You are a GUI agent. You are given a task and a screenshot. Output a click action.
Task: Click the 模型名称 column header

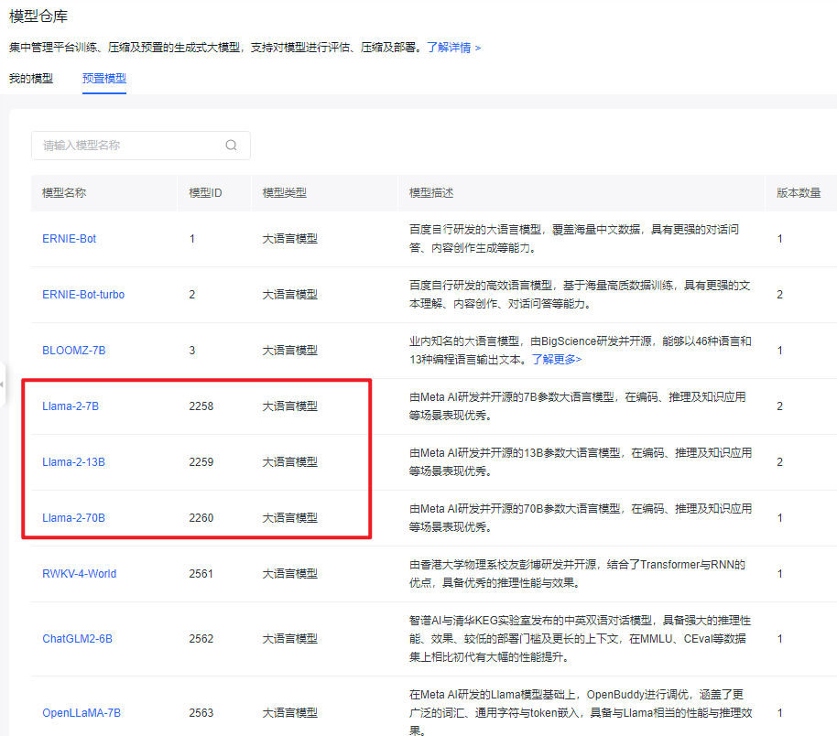(x=64, y=192)
